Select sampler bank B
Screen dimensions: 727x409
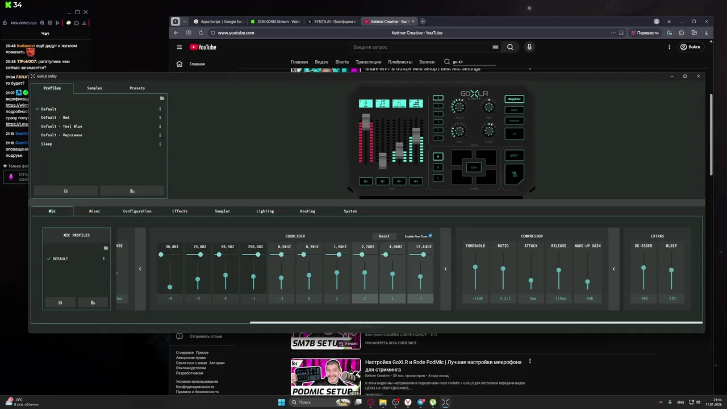click(x=438, y=167)
